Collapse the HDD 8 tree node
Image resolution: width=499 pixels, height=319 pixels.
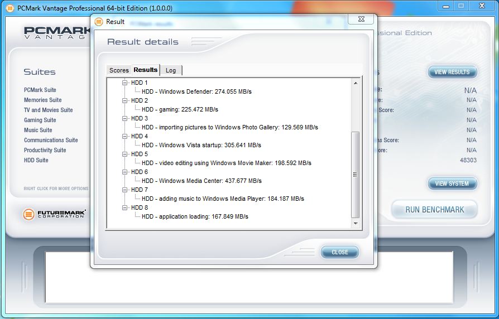(x=124, y=207)
